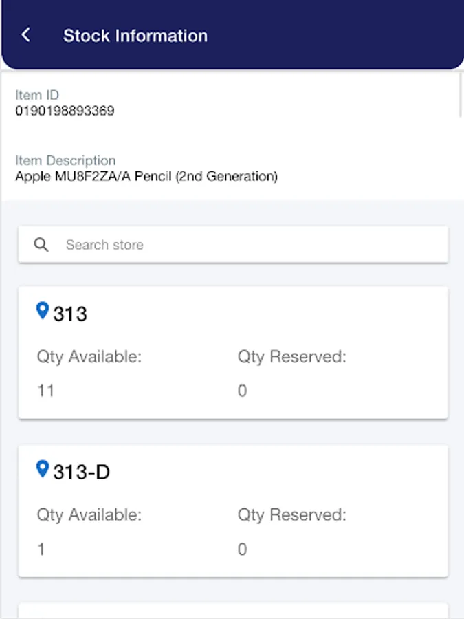Click Qty Reserved value 0 in store 313-D
The image size is (464, 619).
pyautogui.click(x=242, y=550)
